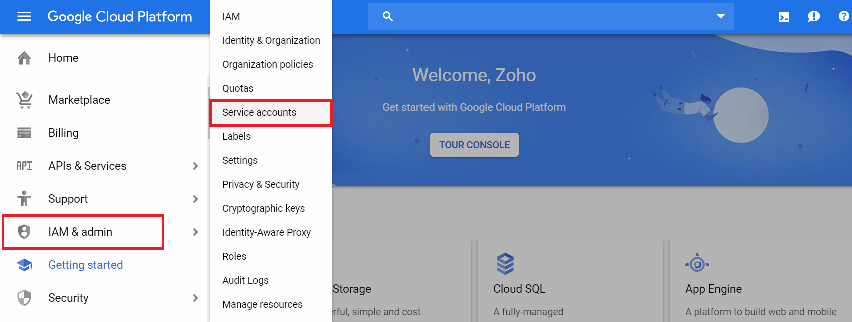Click the API icon beside APIs & Services
Viewport: 852px width, 322px height.
[x=24, y=166]
